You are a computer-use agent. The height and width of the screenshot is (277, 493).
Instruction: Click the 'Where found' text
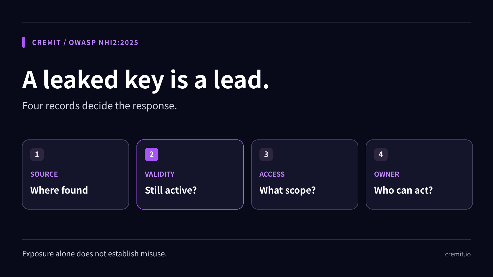pos(59,190)
